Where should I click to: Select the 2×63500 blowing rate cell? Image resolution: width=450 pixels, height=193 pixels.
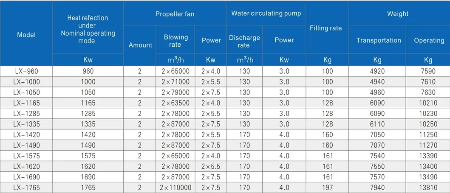coord(175,103)
